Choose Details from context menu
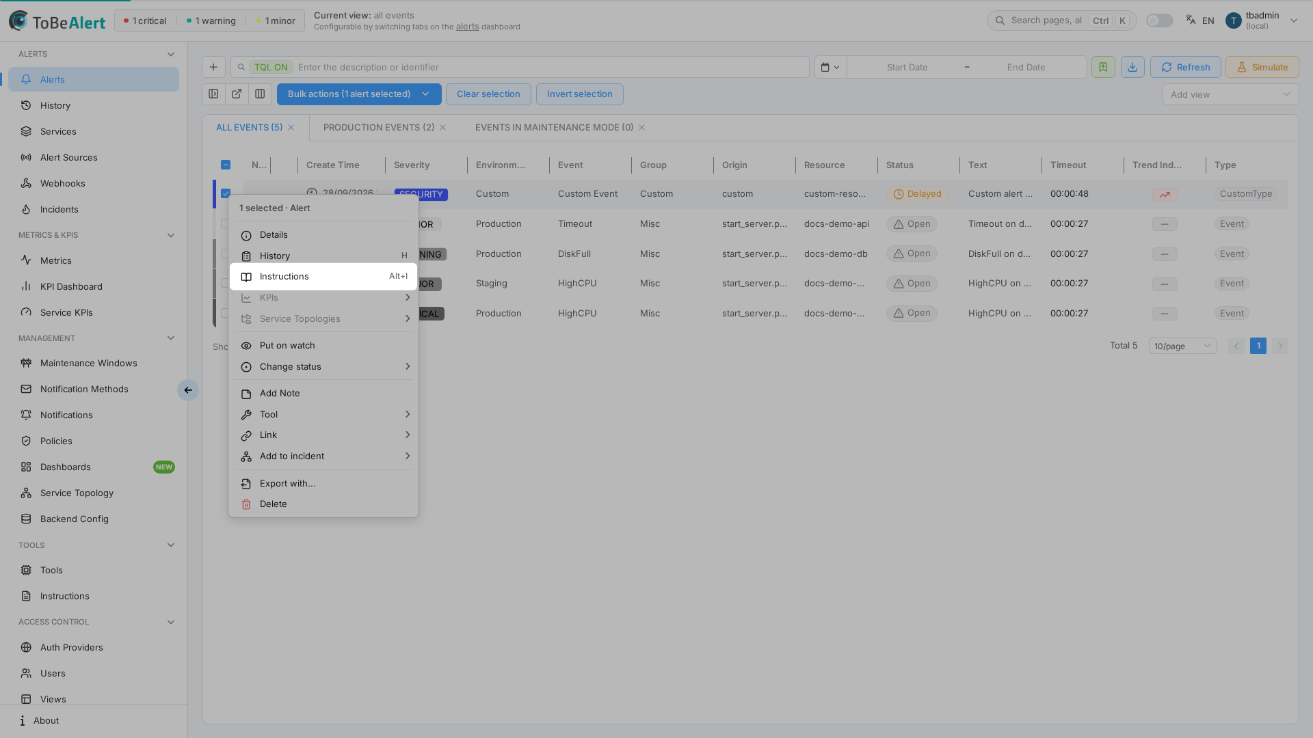 coord(323,235)
